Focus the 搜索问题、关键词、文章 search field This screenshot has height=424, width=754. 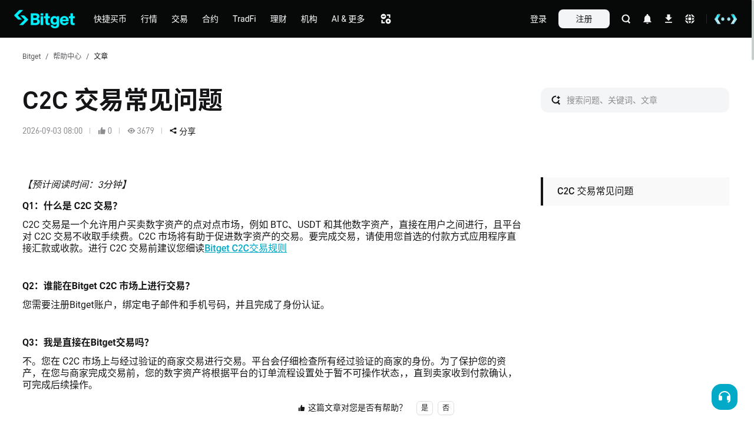tap(635, 100)
